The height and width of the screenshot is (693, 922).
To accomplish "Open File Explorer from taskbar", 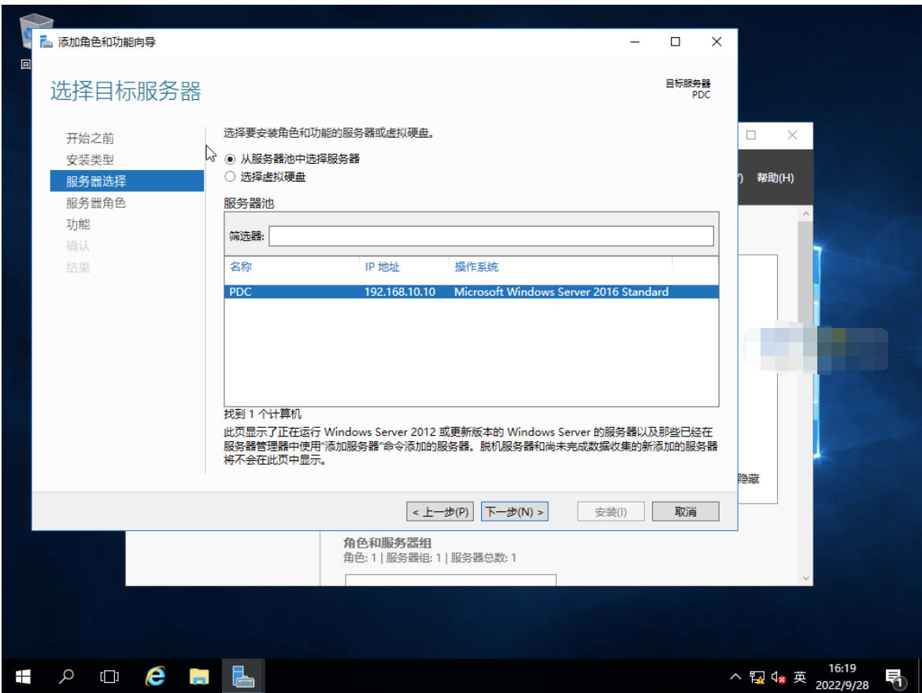I will click(x=199, y=676).
